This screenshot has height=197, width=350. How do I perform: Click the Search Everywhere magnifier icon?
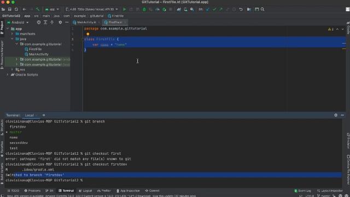tap(262, 9)
